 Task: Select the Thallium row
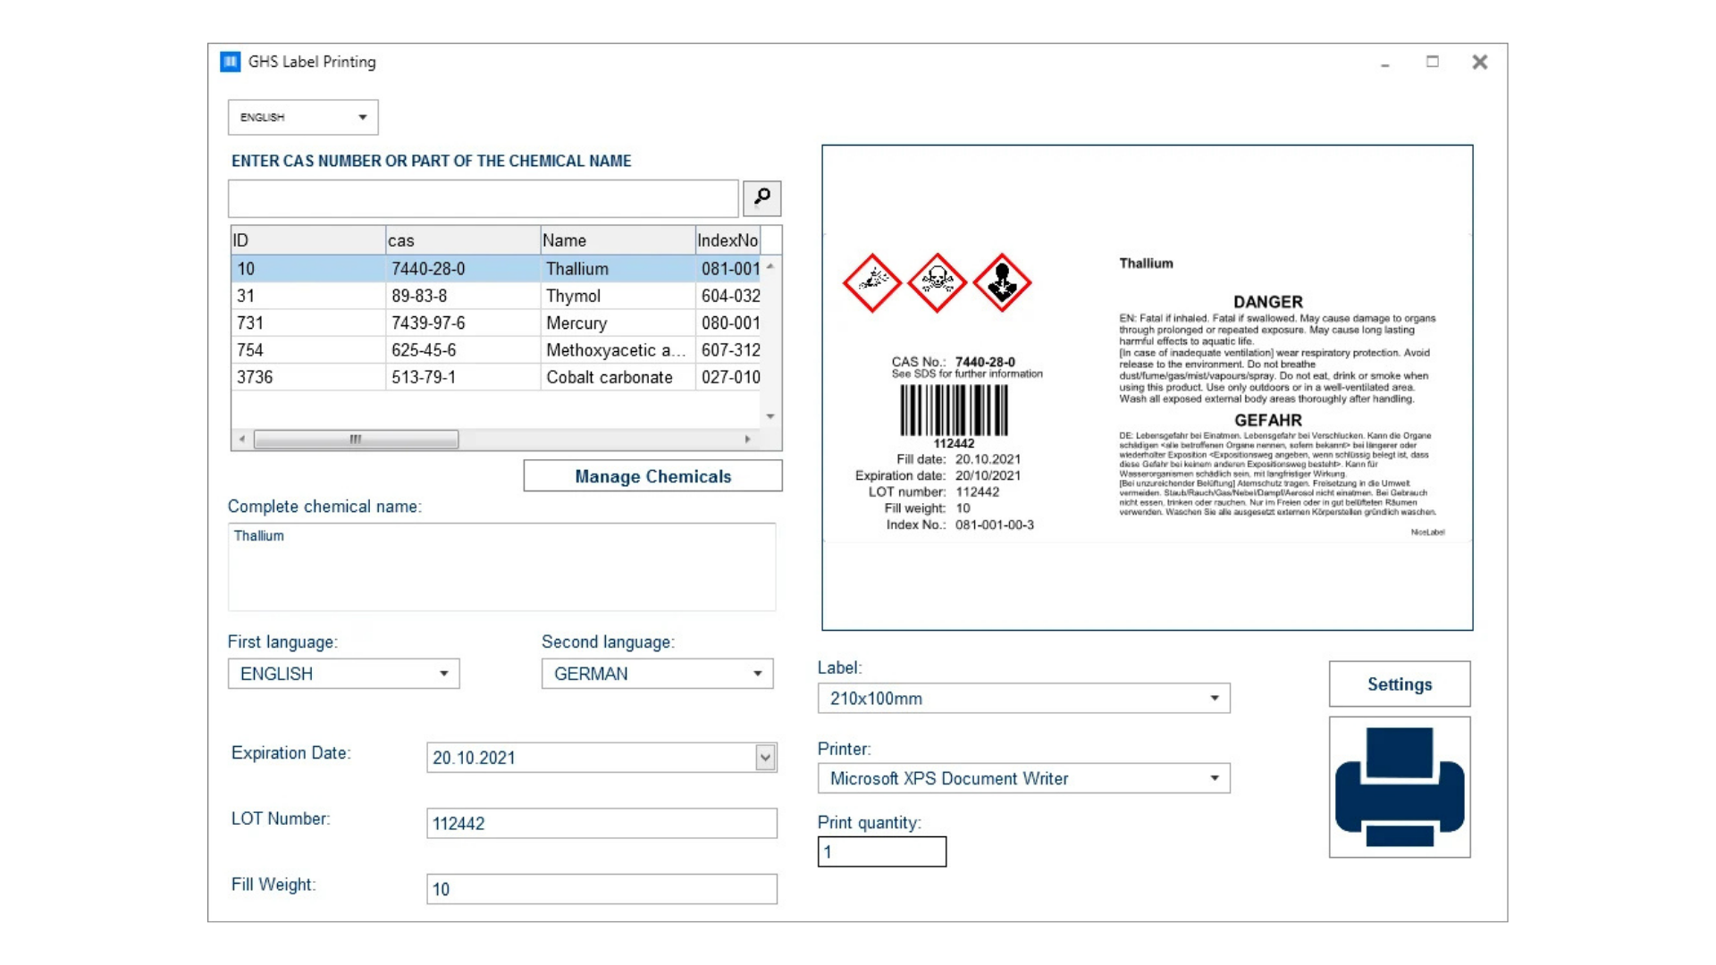(496, 269)
